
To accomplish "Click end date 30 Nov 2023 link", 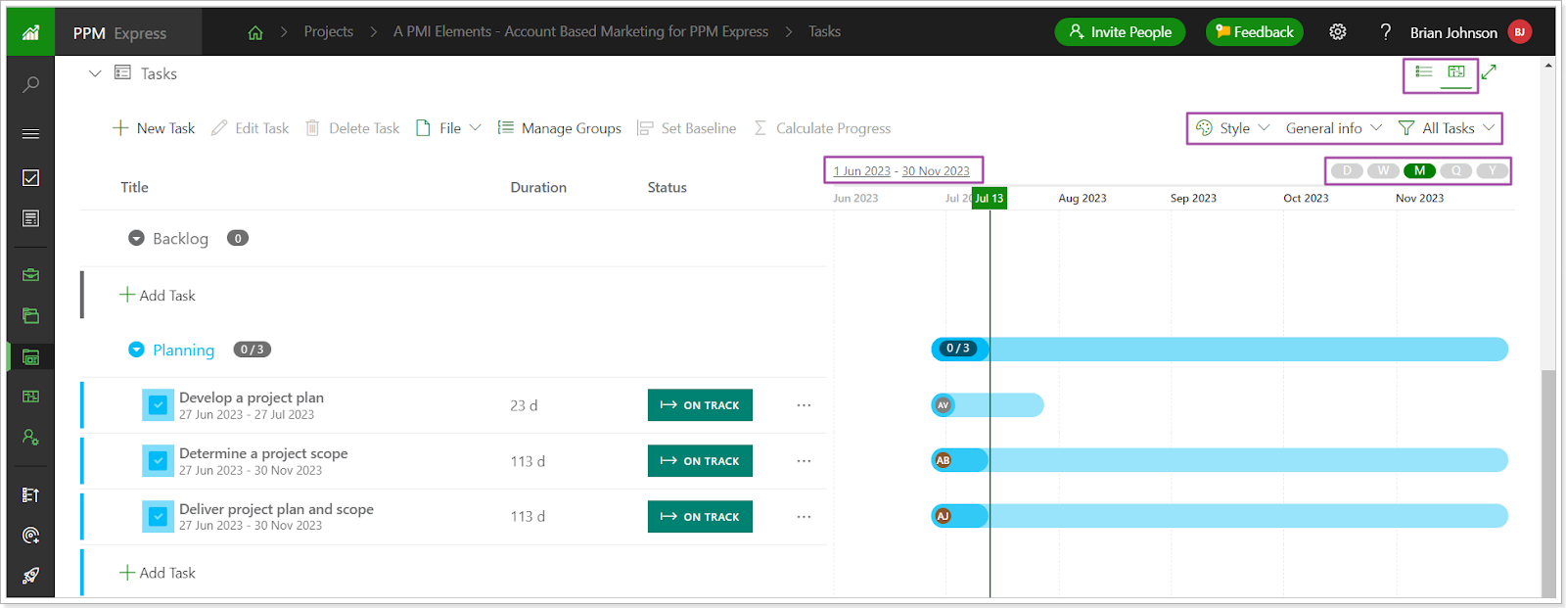I will 936,171.
